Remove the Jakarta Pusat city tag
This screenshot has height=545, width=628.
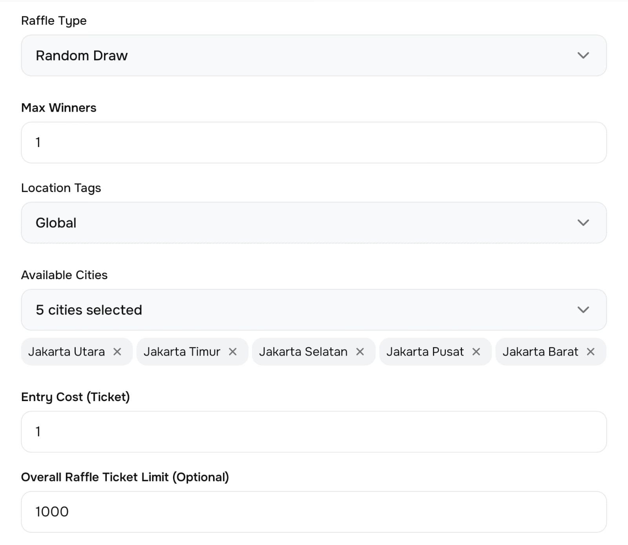[476, 352]
